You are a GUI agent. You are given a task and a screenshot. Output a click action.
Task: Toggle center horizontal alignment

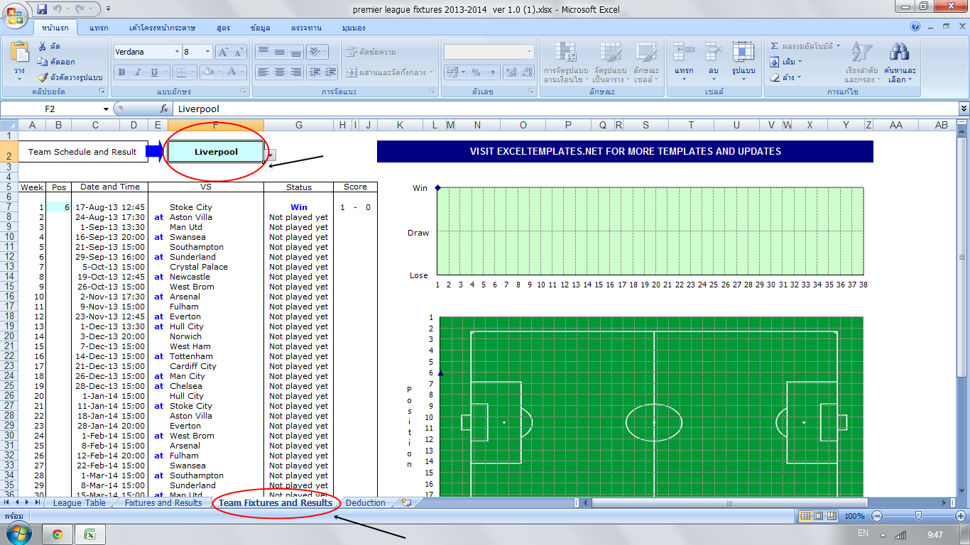click(x=279, y=72)
